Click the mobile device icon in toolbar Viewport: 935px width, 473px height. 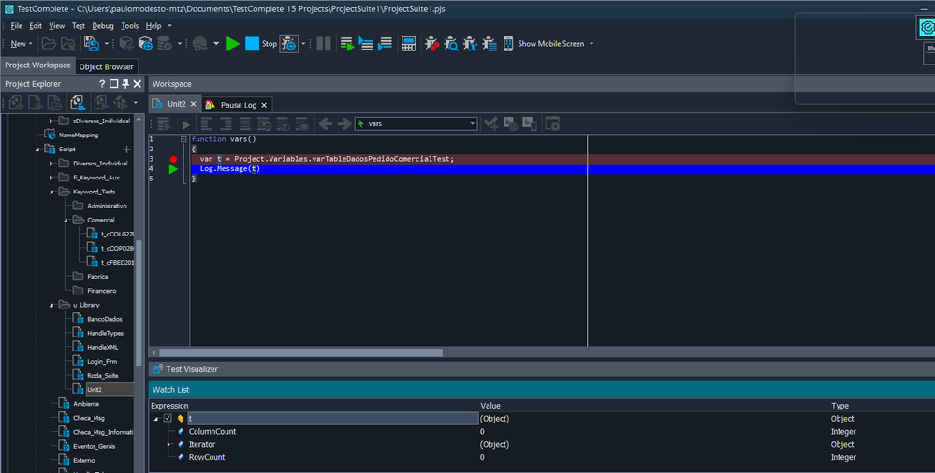pyautogui.click(x=508, y=44)
